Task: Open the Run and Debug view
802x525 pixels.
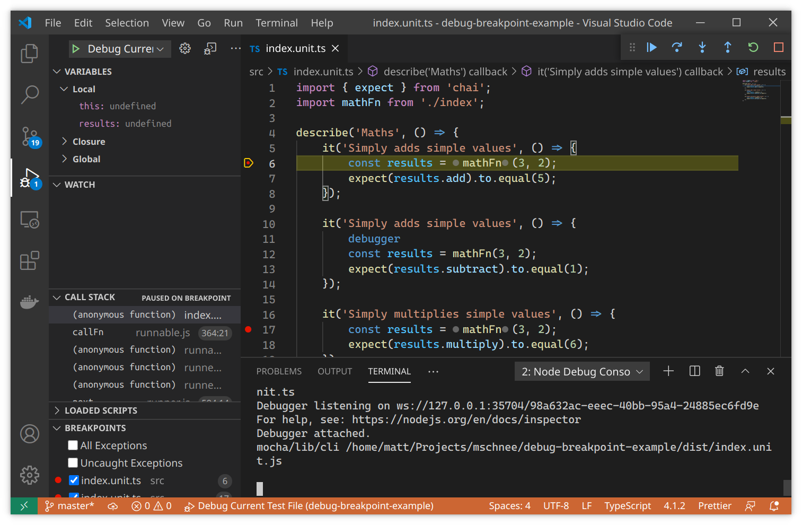Action: pos(30,178)
